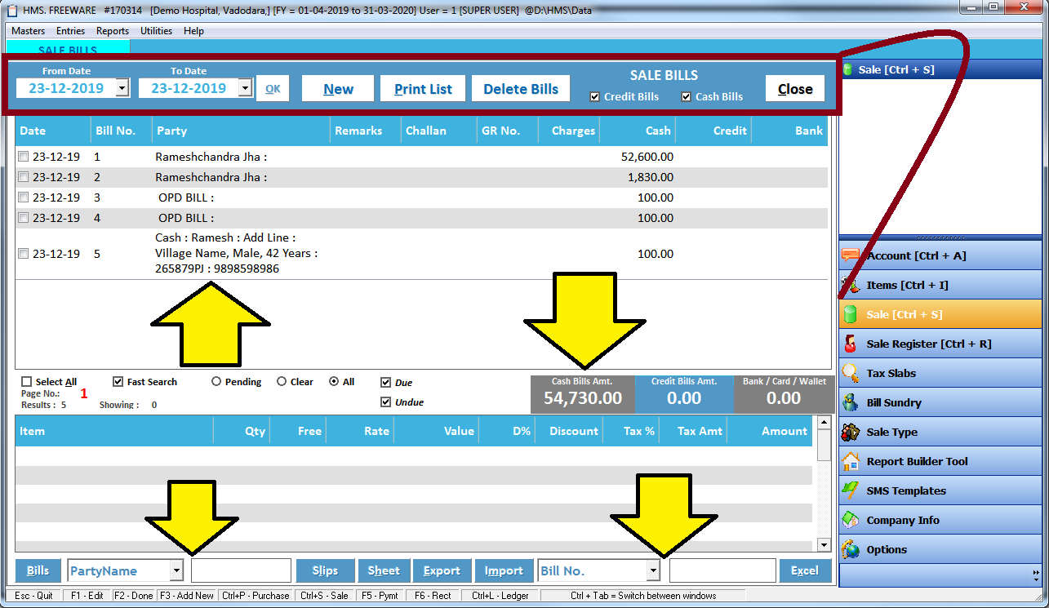
Task: Click the Print List button
Action: coord(422,88)
